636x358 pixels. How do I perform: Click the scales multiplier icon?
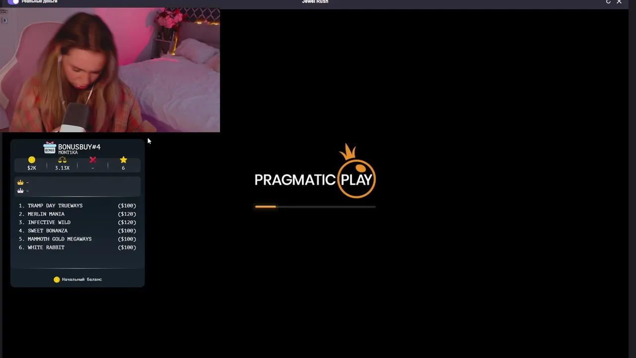[62, 160]
